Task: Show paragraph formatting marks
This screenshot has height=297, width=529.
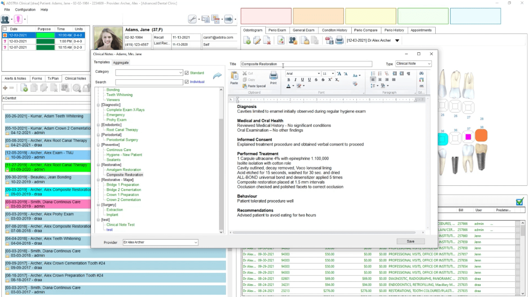Action: (408, 73)
